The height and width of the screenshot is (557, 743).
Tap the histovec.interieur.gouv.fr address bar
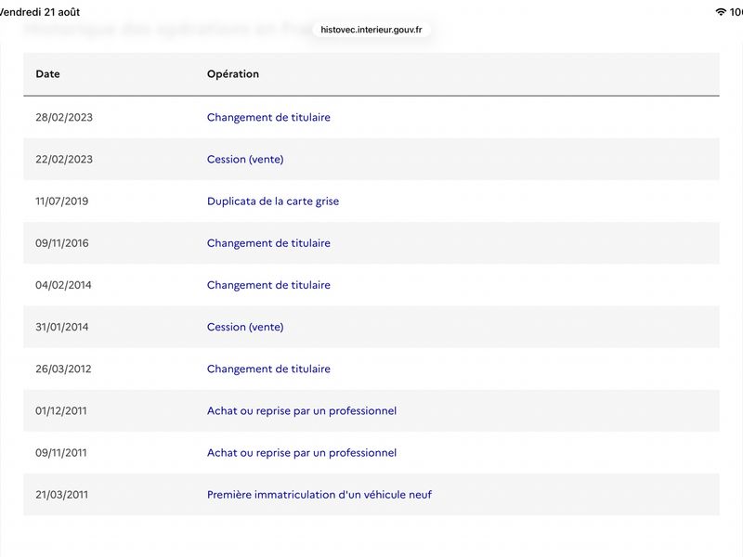pyautogui.click(x=371, y=30)
